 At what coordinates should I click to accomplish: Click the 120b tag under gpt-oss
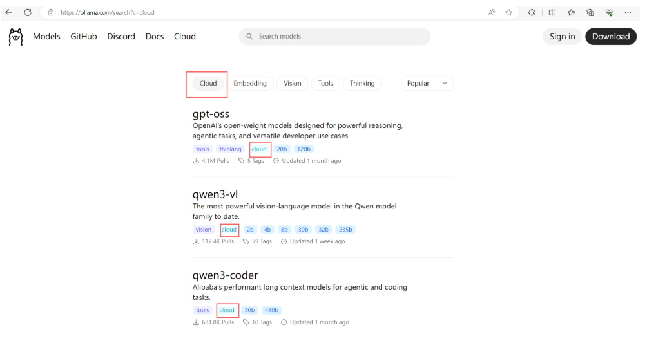pyautogui.click(x=304, y=149)
